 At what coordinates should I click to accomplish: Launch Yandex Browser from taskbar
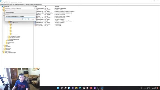[87, 88]
